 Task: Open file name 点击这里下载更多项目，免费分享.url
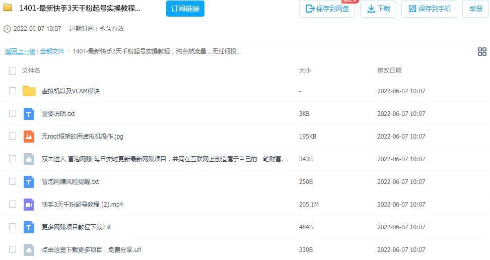tap(92, 250)
